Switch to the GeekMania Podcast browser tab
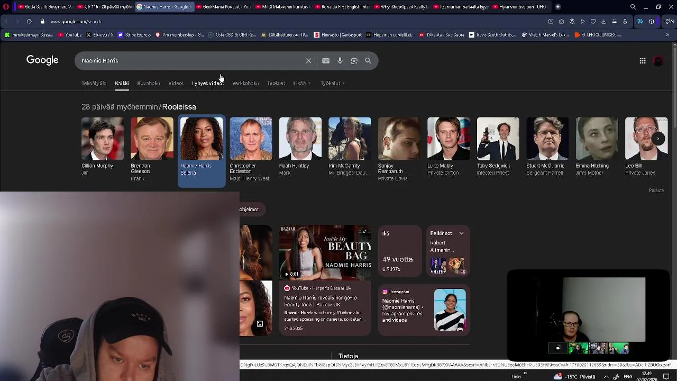 click(x=223, y=7)
